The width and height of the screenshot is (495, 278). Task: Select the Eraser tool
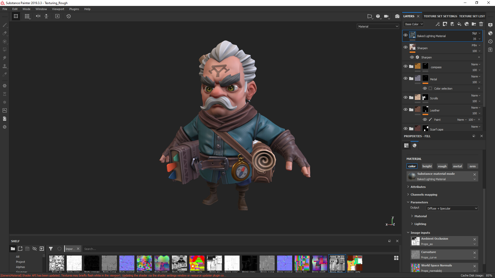[5, 33]
